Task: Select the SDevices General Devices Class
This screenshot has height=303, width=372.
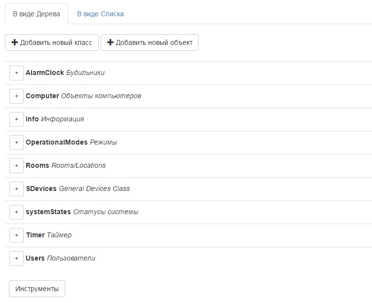Action: click(41, 189)
